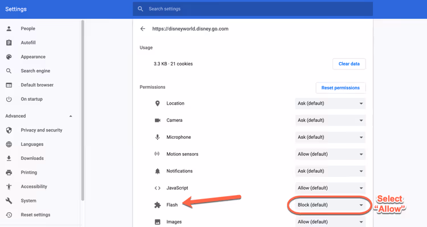The height and width of the screenshot is (227, 427).
Task: Click the System wrench icon
Action: pos(9,201)
